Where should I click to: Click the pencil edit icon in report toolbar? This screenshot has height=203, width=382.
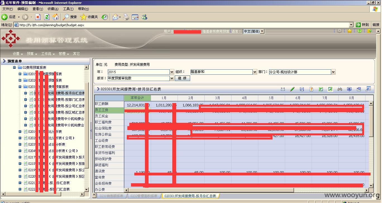(x=292, y=89)
